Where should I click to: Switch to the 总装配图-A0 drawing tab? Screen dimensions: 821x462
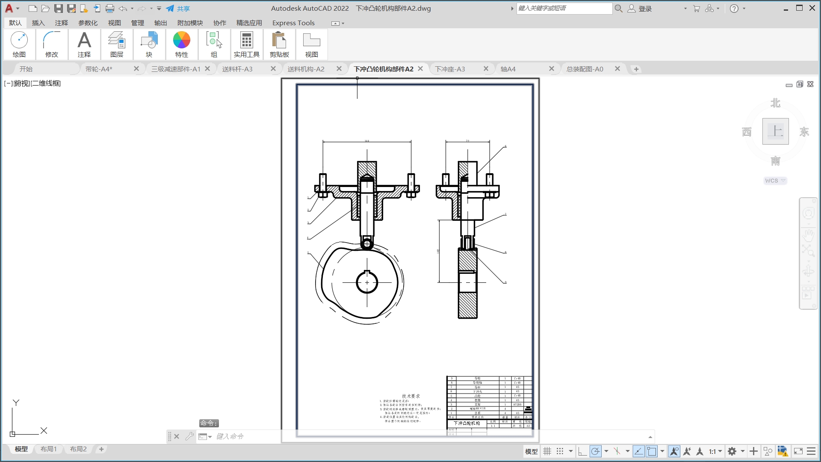[585, 69]
